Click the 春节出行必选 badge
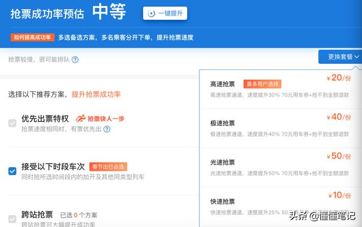This screenshot has width=362, height=227. coord(108,167)
